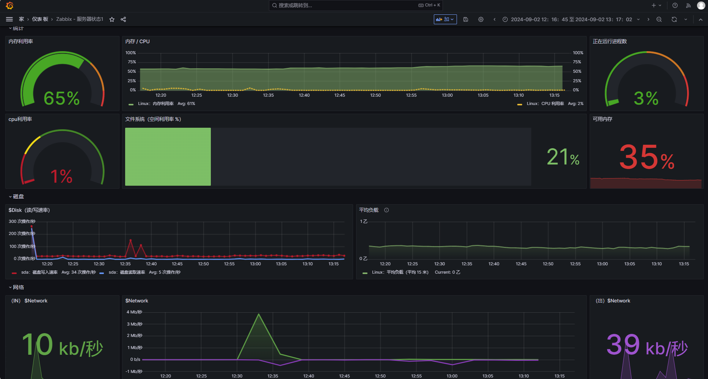Open the cpu利用率 panel title menu
This screenshot has height=379, width=708.
click(20, 119)
